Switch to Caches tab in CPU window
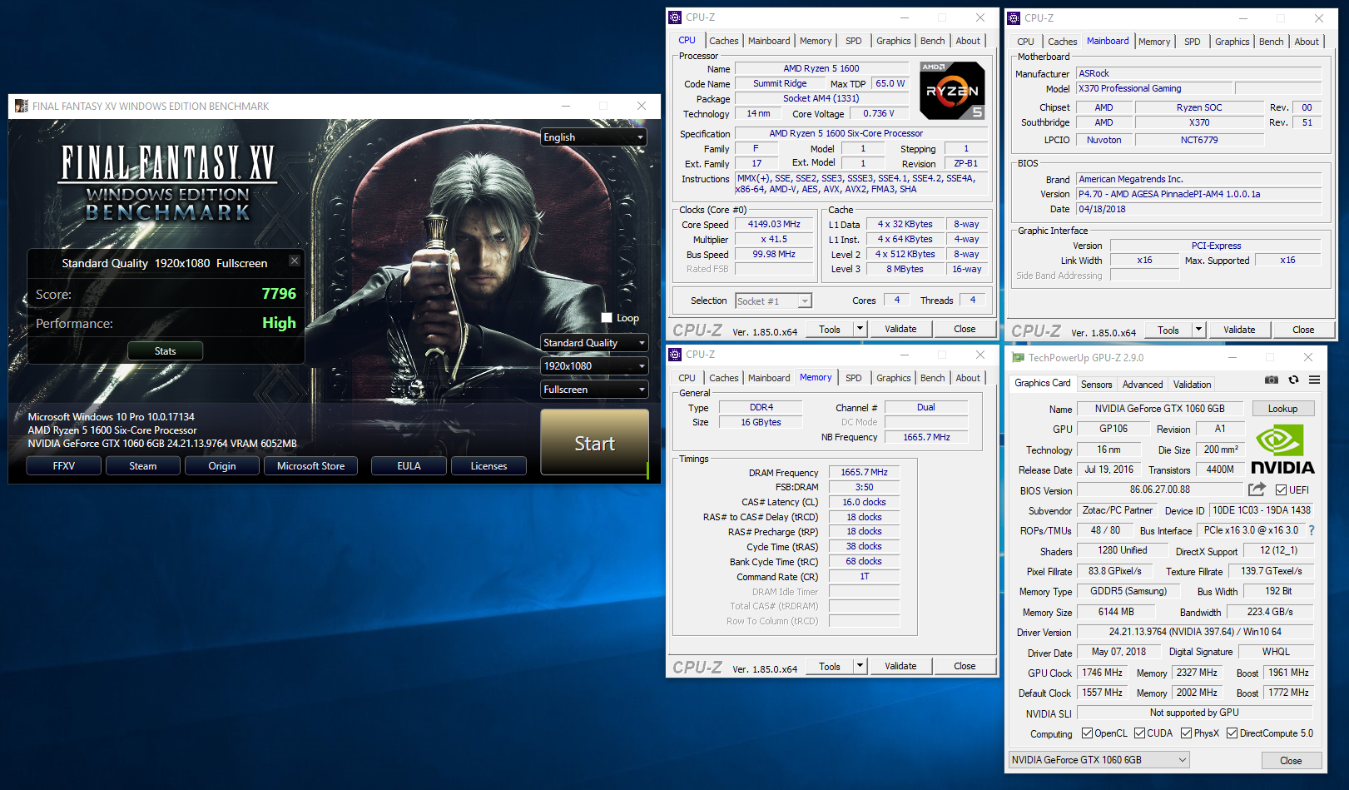The height and width of the screenshot is (790, 1349). (723, 41)
